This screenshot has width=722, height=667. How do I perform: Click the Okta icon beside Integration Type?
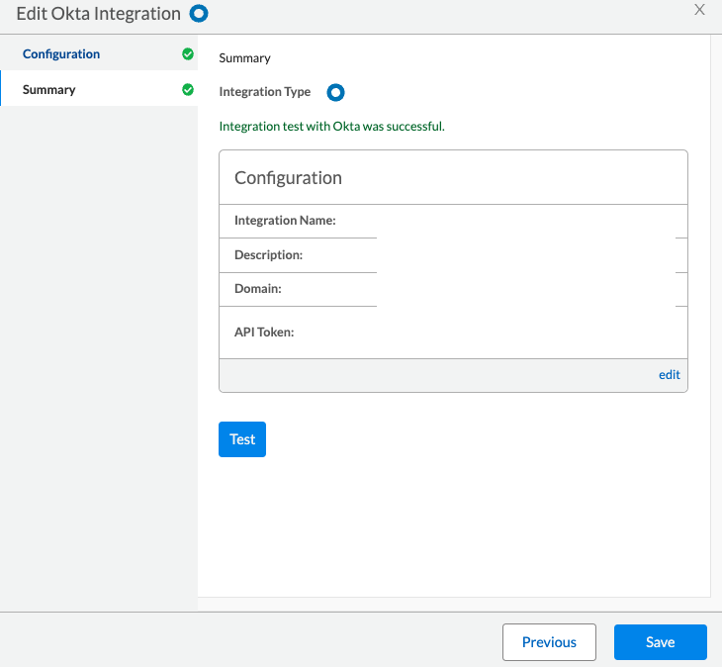[x=335, y=92]
